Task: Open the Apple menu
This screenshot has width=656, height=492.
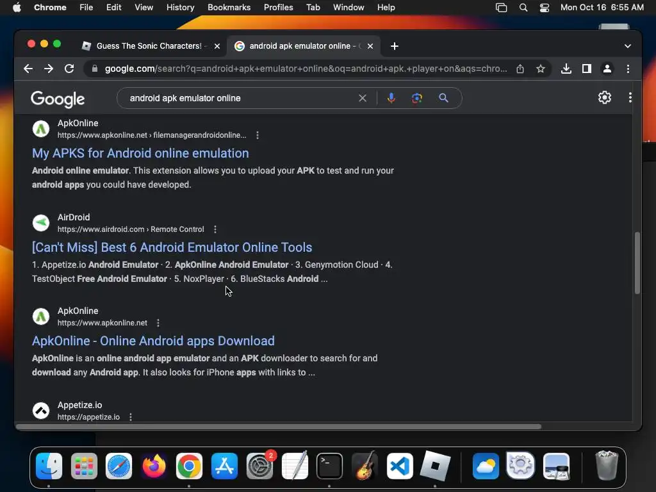Action: tap(17, 8)
